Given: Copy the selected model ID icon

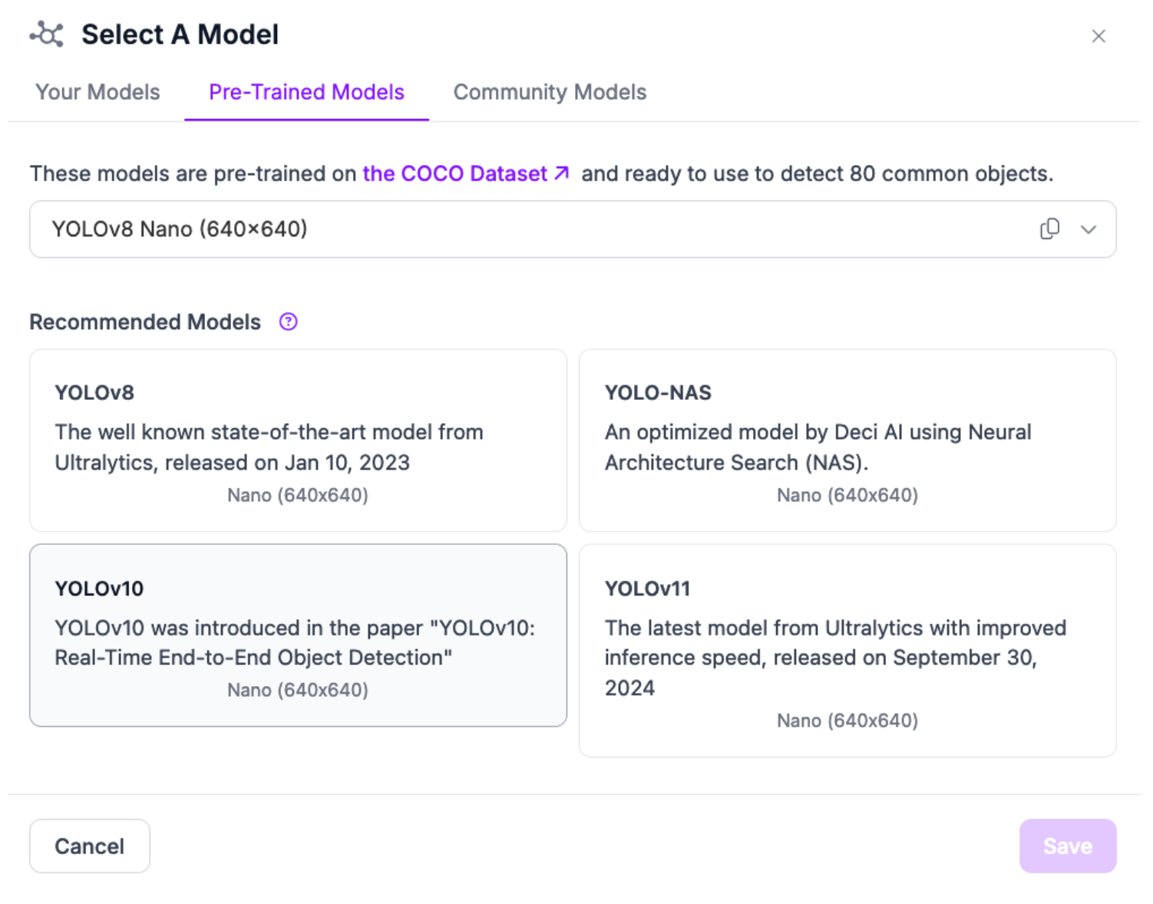Looking at the screenshot, I should pyautogui.click(x=1049, y=229).
